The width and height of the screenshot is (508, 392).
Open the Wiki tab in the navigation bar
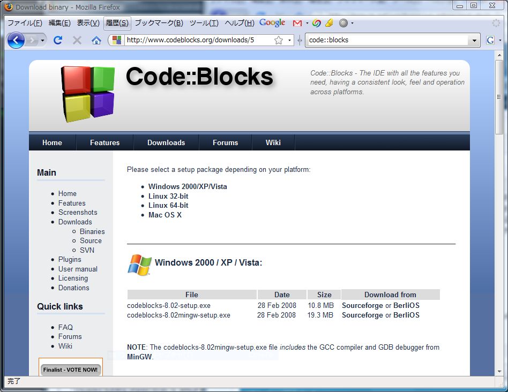(273, 142)
